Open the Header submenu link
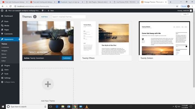 coord(4,58)
